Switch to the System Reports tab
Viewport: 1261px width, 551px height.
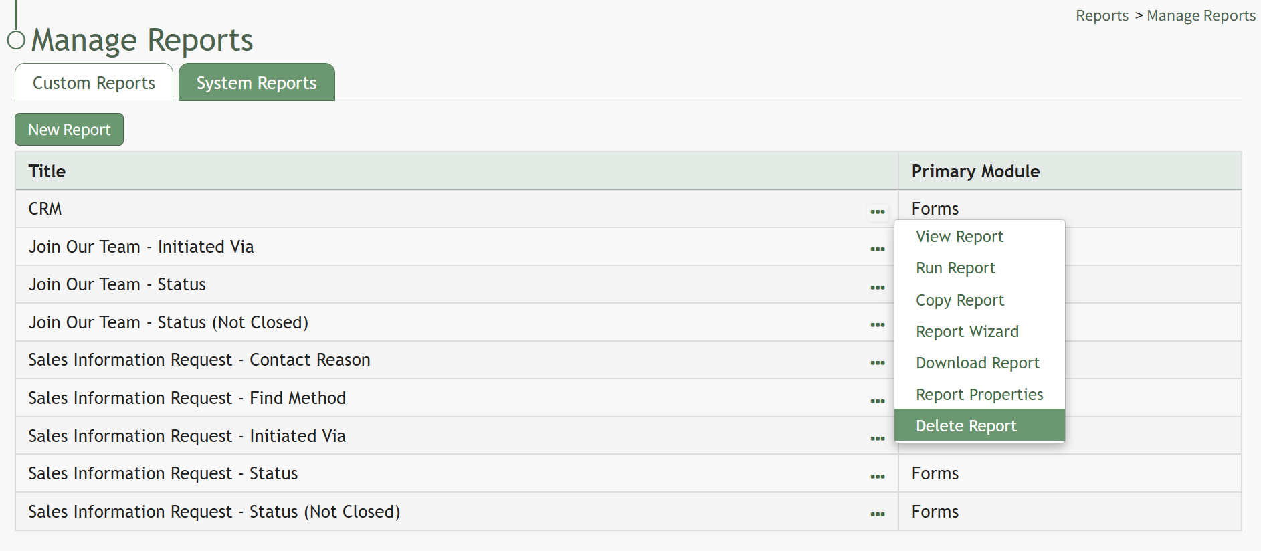pos(257,82)
